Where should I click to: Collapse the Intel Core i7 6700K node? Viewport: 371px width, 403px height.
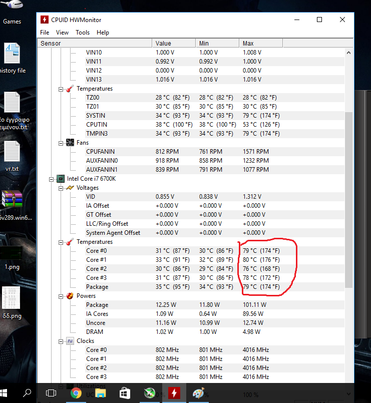tap(51, 179)
